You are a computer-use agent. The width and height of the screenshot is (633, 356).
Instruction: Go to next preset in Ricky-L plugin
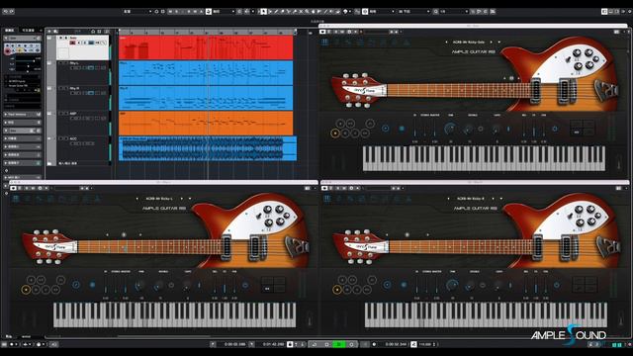[x=182, y=199]
